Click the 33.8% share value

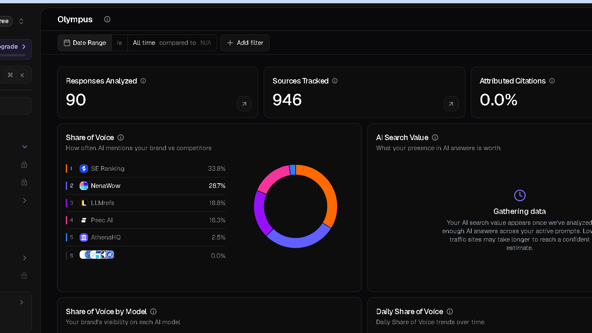coord(217,169)
